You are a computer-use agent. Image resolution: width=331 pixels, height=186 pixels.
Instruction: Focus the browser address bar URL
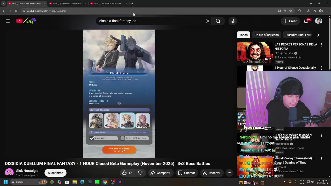(46, 11)
